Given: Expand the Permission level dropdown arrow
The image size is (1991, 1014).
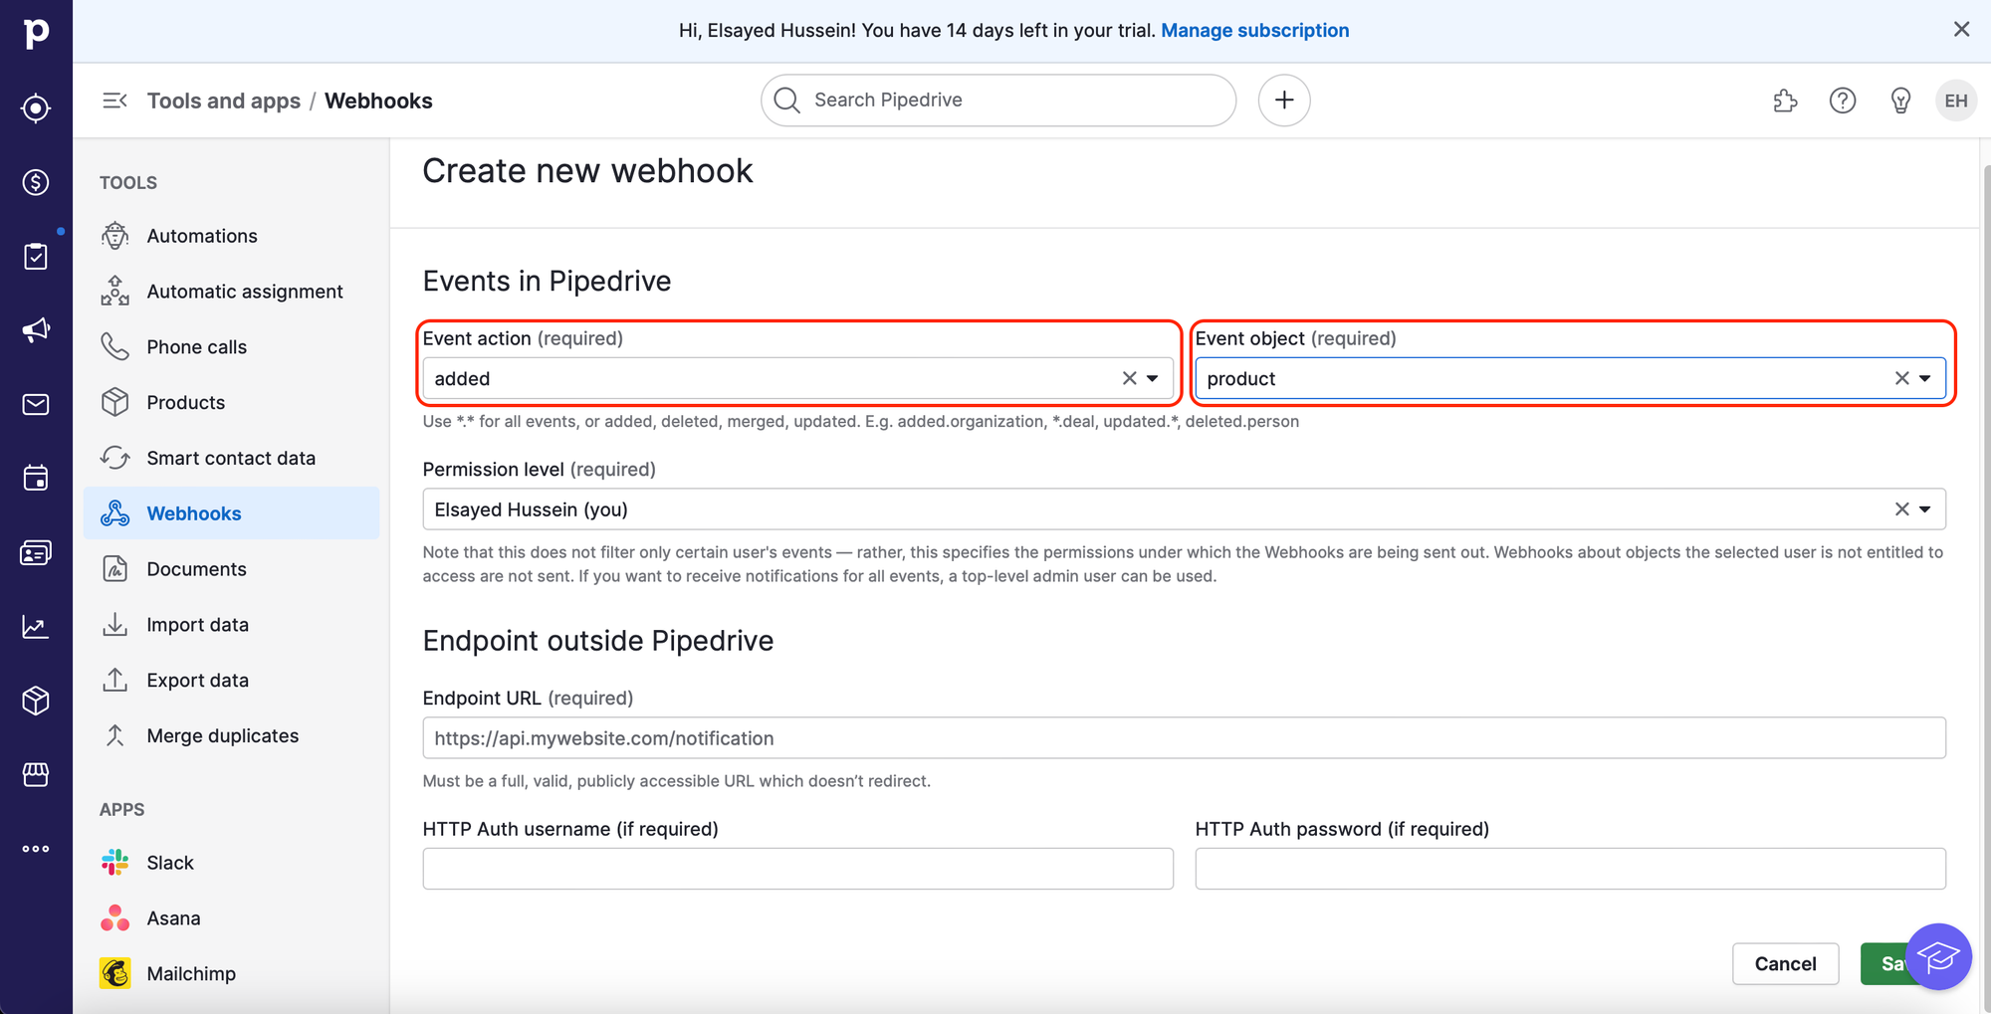Looking at the screenshot, I should (1925, 509).
